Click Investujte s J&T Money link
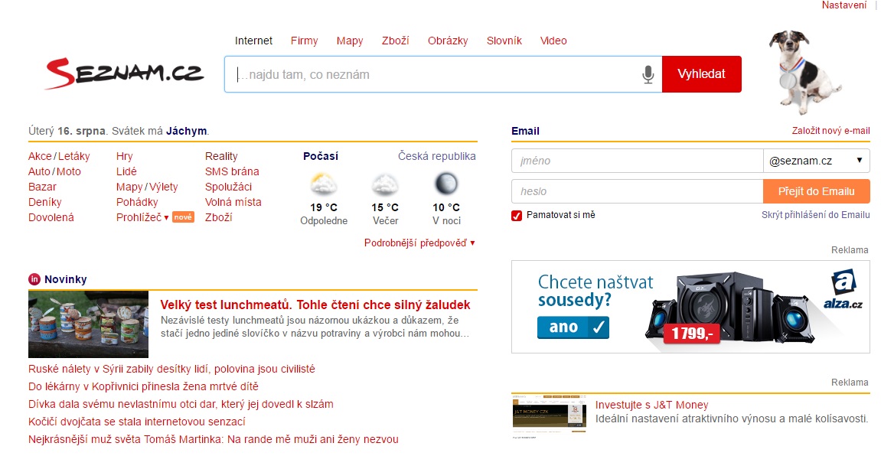Image resolution: width=881 pixels, height=456 pixels. tap(652, 405)
